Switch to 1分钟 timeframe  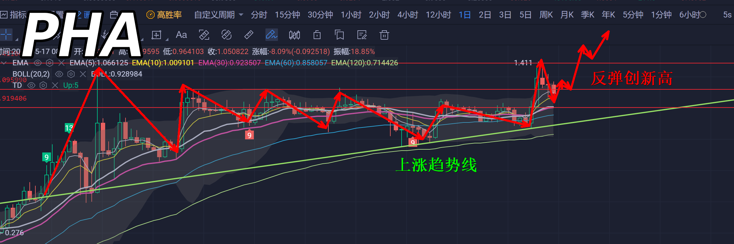click(x=661, y=15)
